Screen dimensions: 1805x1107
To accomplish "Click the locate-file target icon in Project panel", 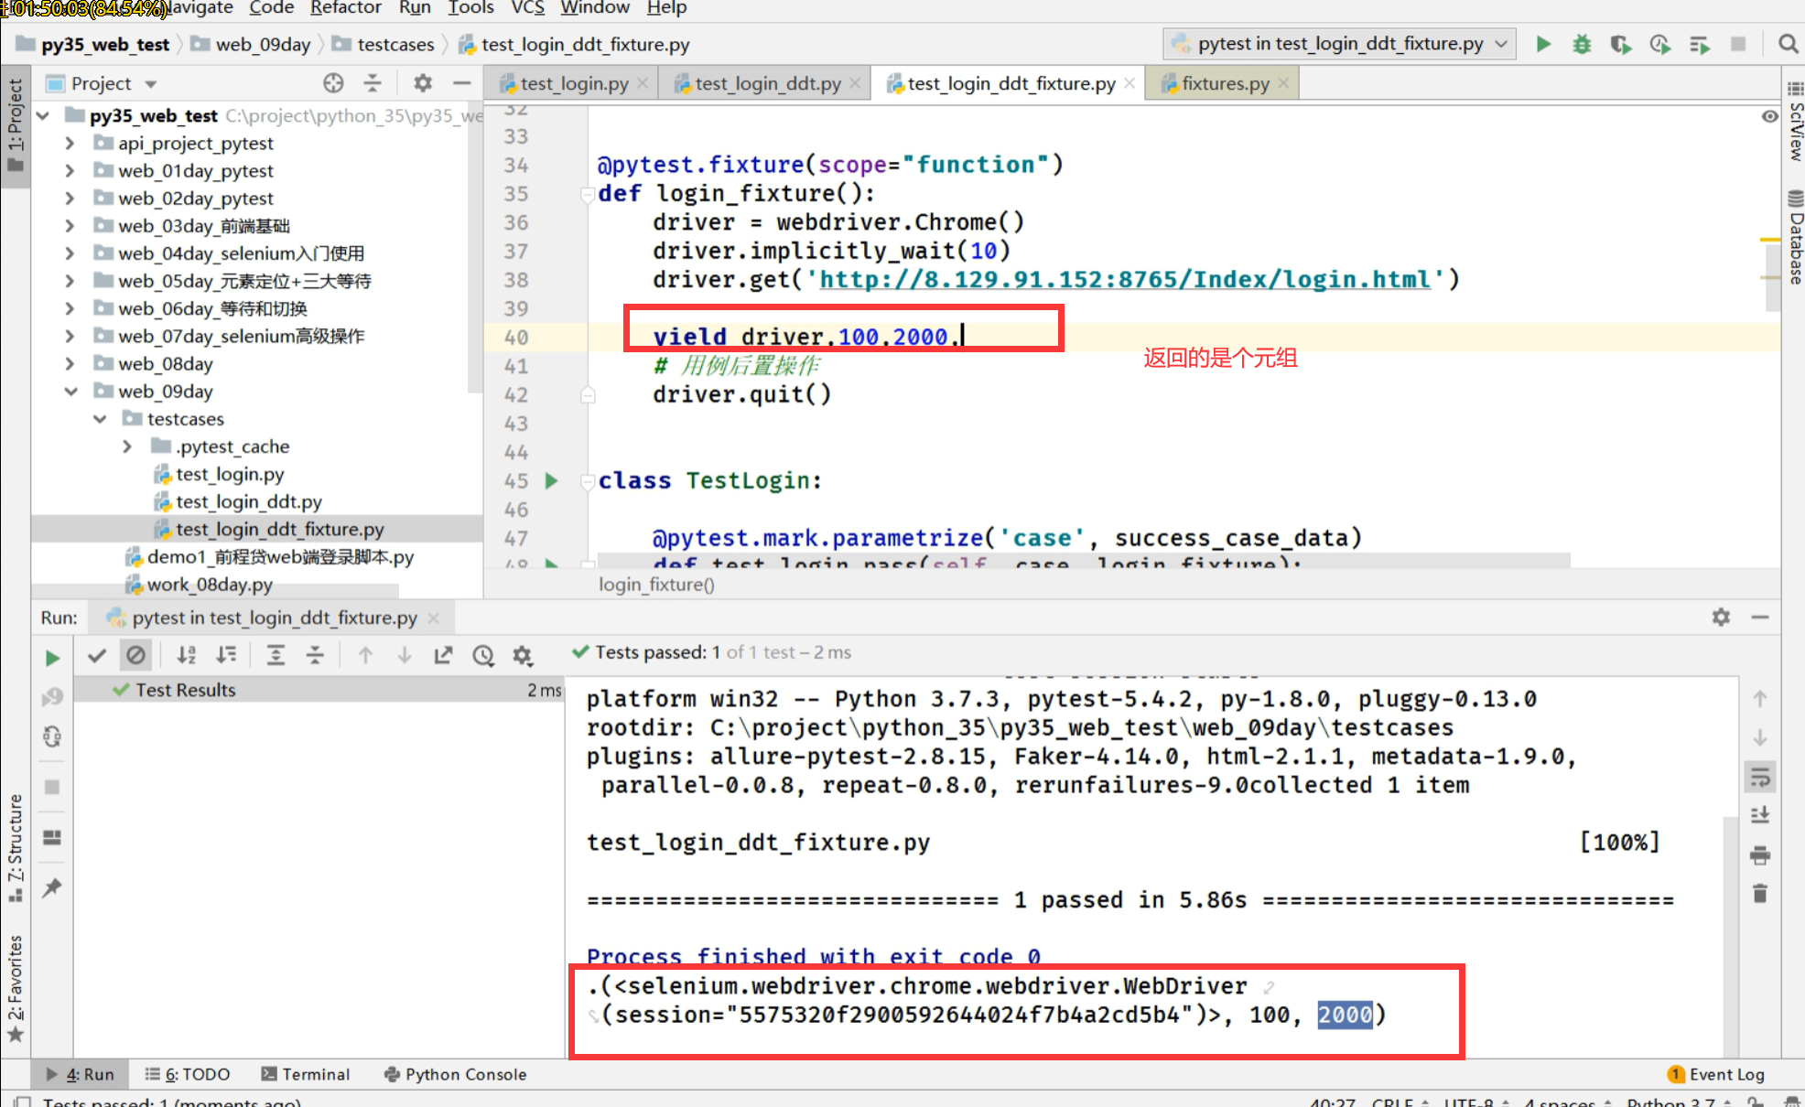I will (x=333, y=83).
